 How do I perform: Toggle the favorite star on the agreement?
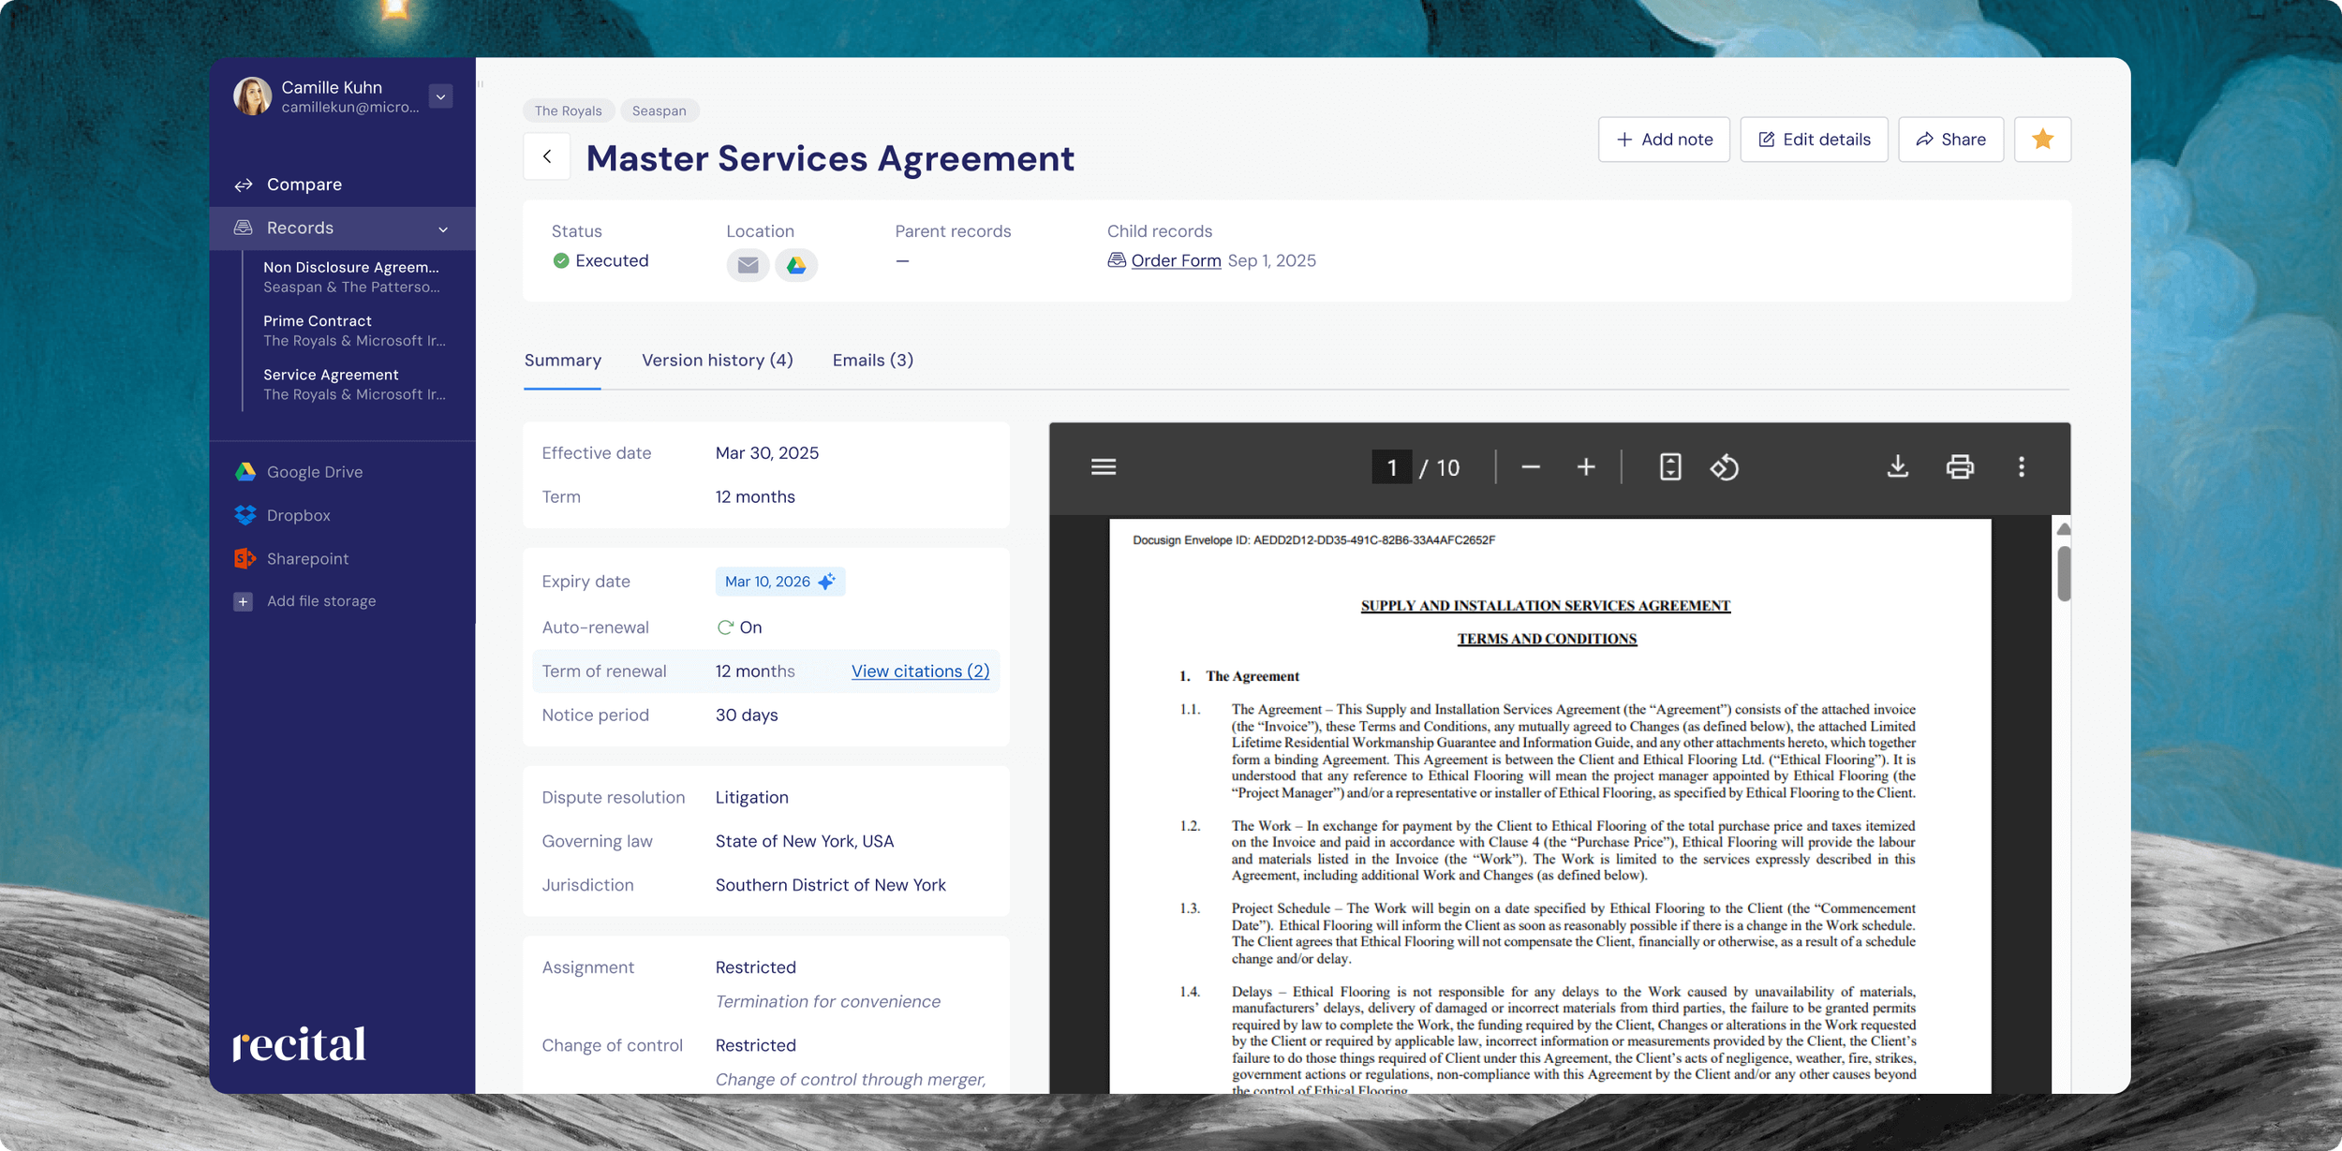click(x=2042, y=139)
